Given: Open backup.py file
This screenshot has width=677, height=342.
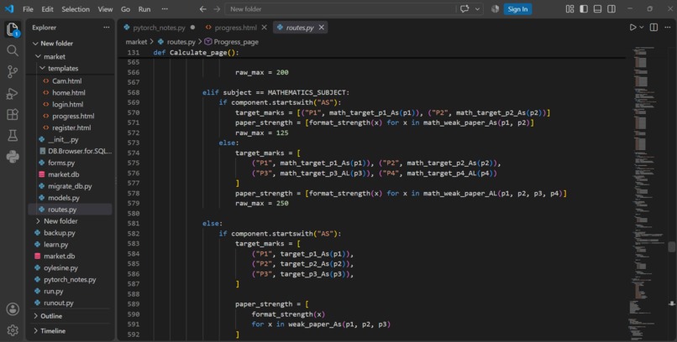Looking at the screenshot, I should 59,232.
